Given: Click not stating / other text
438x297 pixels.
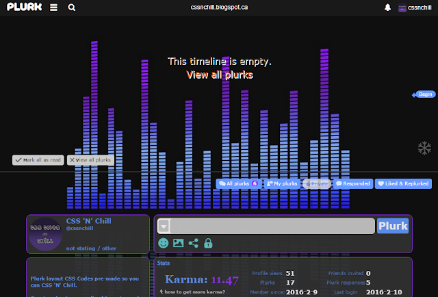Looking at the screenshot, I should (x=91, y=248).
